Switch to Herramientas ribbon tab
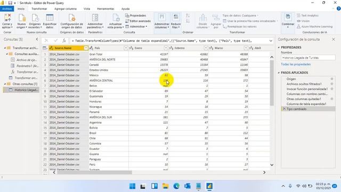The width and height of the screenshot is (341, 192). coord(105,9)
